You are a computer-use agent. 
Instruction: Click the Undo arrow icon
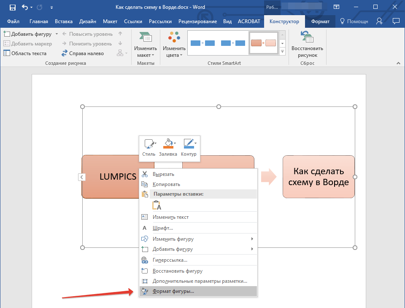click(x=25, y=7)
